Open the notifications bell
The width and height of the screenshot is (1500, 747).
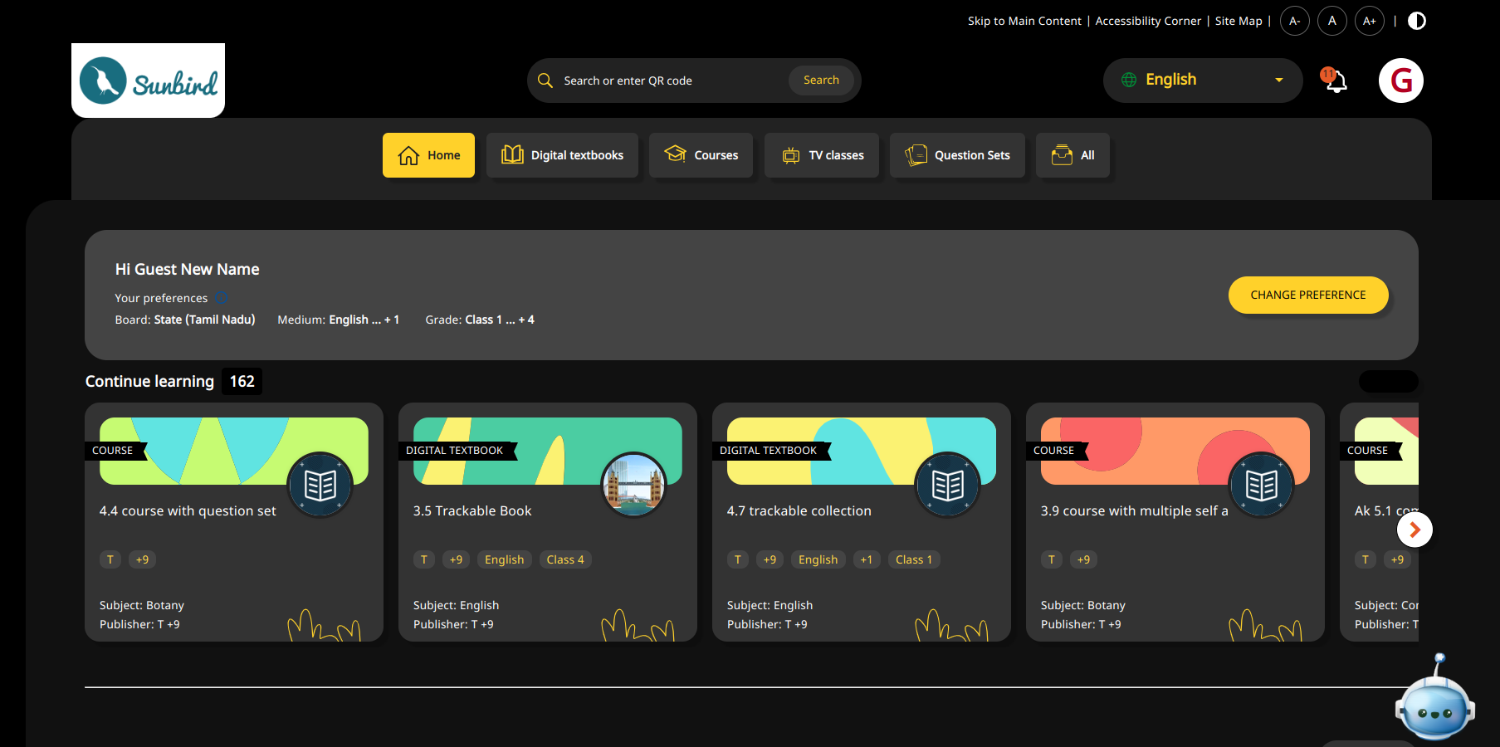[x=1335, y=81]
